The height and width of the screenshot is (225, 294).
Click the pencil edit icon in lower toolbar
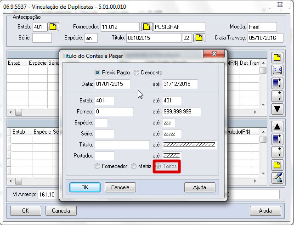pos(277,178)
